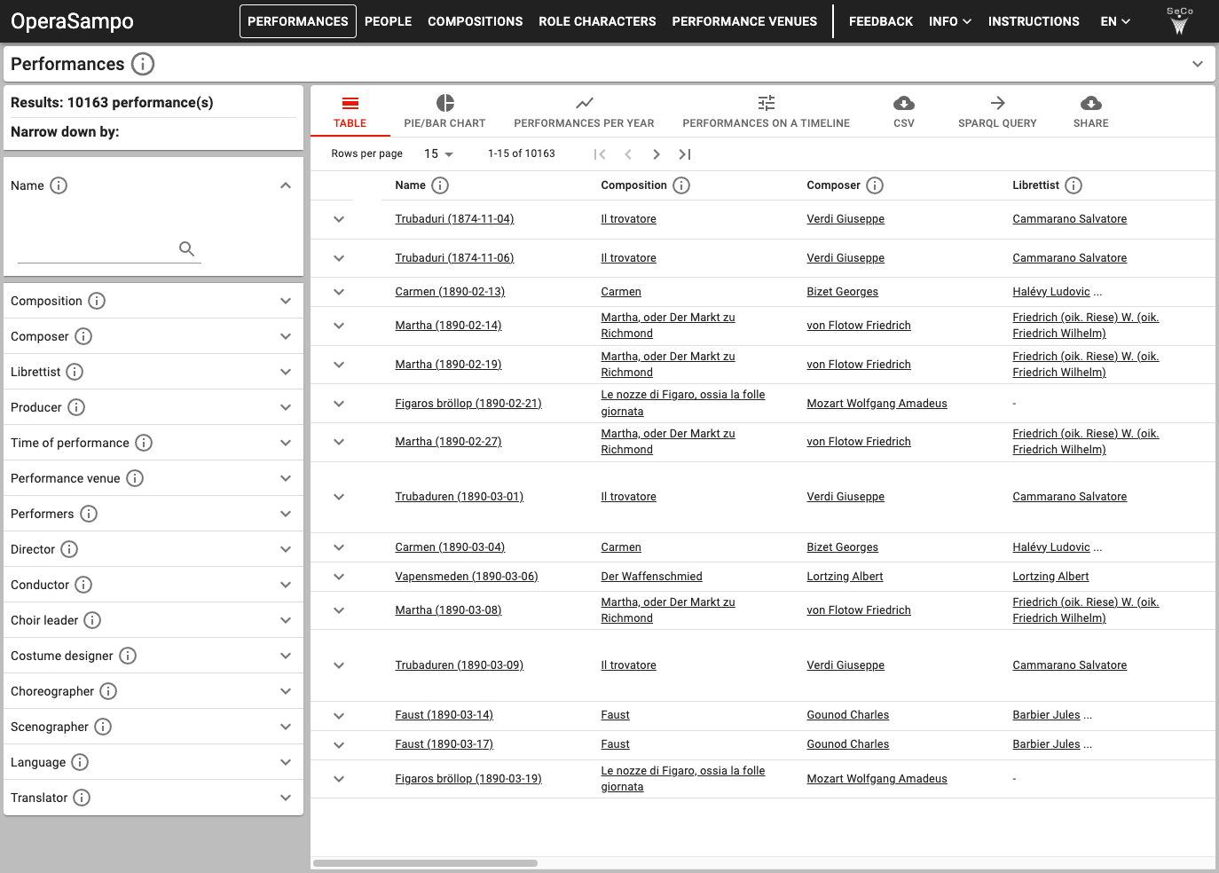Expand the Language filter
The image size is (1219, 873).
(x=286, y=762)
